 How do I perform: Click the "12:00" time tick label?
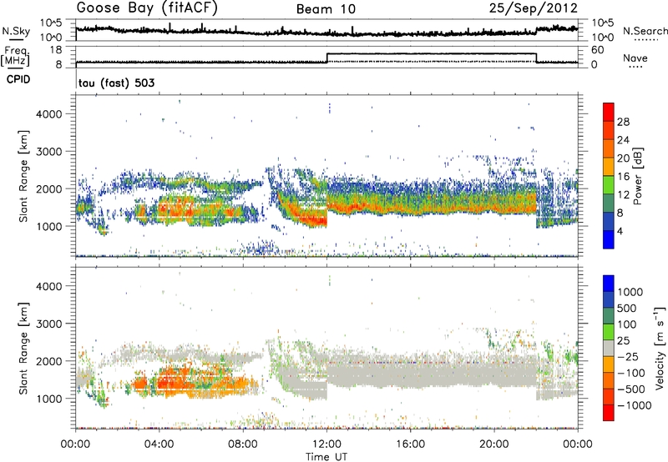326,444
